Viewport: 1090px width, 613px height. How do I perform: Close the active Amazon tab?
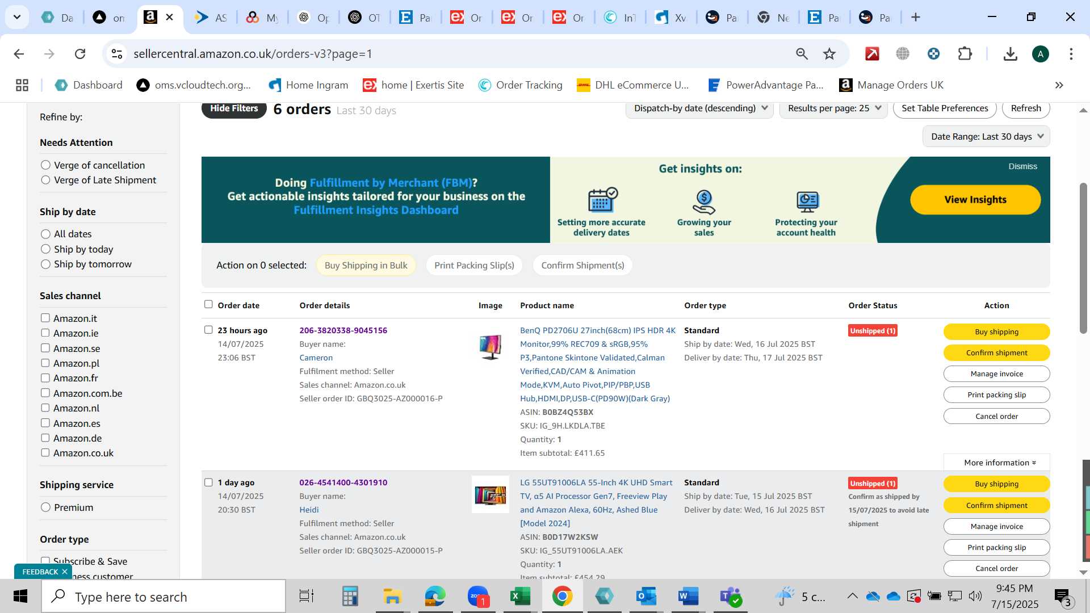coord(169,18)
